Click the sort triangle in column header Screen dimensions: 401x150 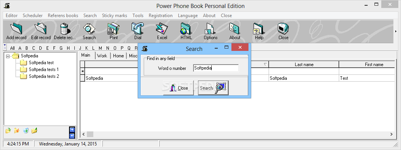265,65
